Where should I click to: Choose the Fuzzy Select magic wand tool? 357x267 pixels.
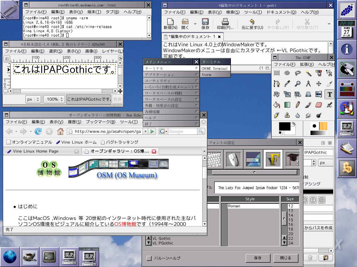pos(308,73)
